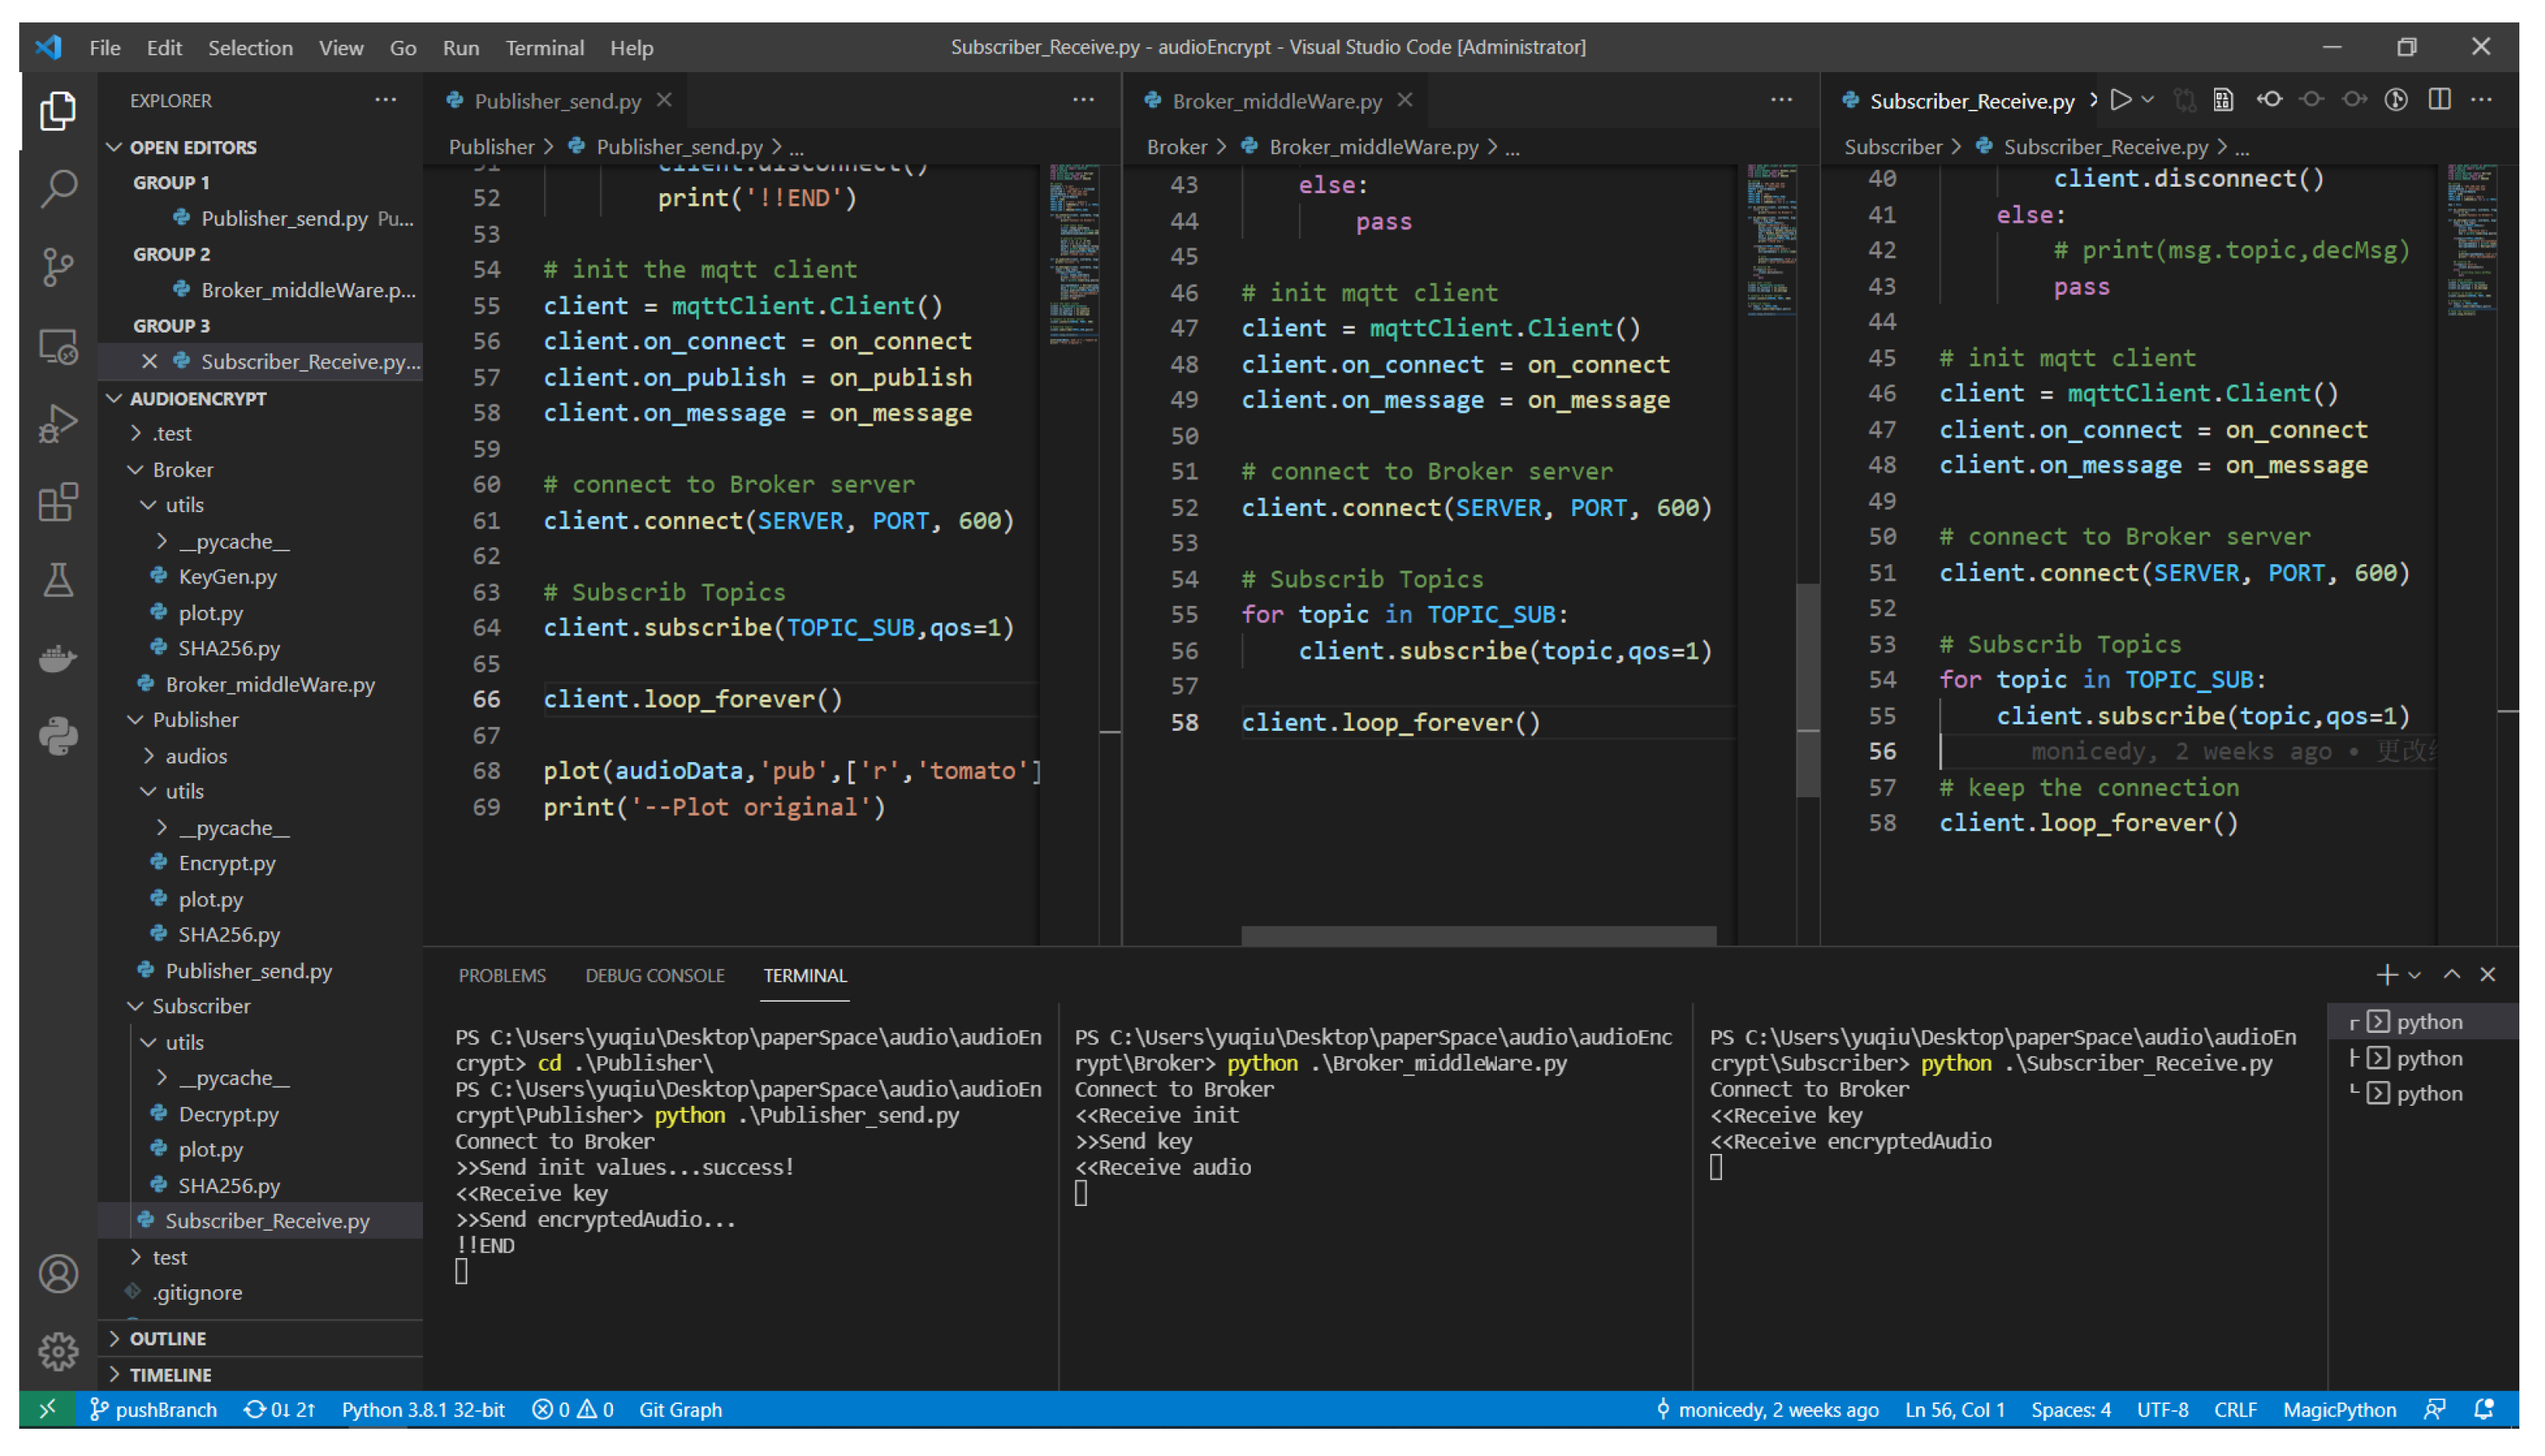Switch to the DEBUG CONSOLE tab
Screen dimensions: 2545x1456
[655, 976]
